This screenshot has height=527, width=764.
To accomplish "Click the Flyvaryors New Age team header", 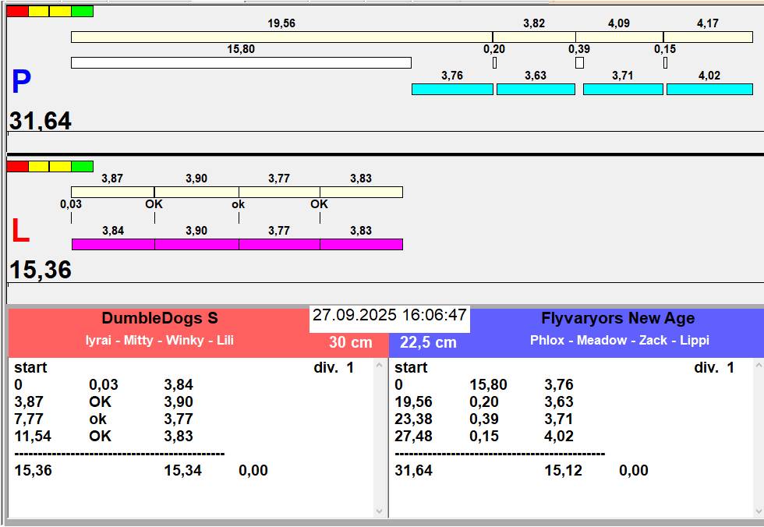I will point(618,318).
